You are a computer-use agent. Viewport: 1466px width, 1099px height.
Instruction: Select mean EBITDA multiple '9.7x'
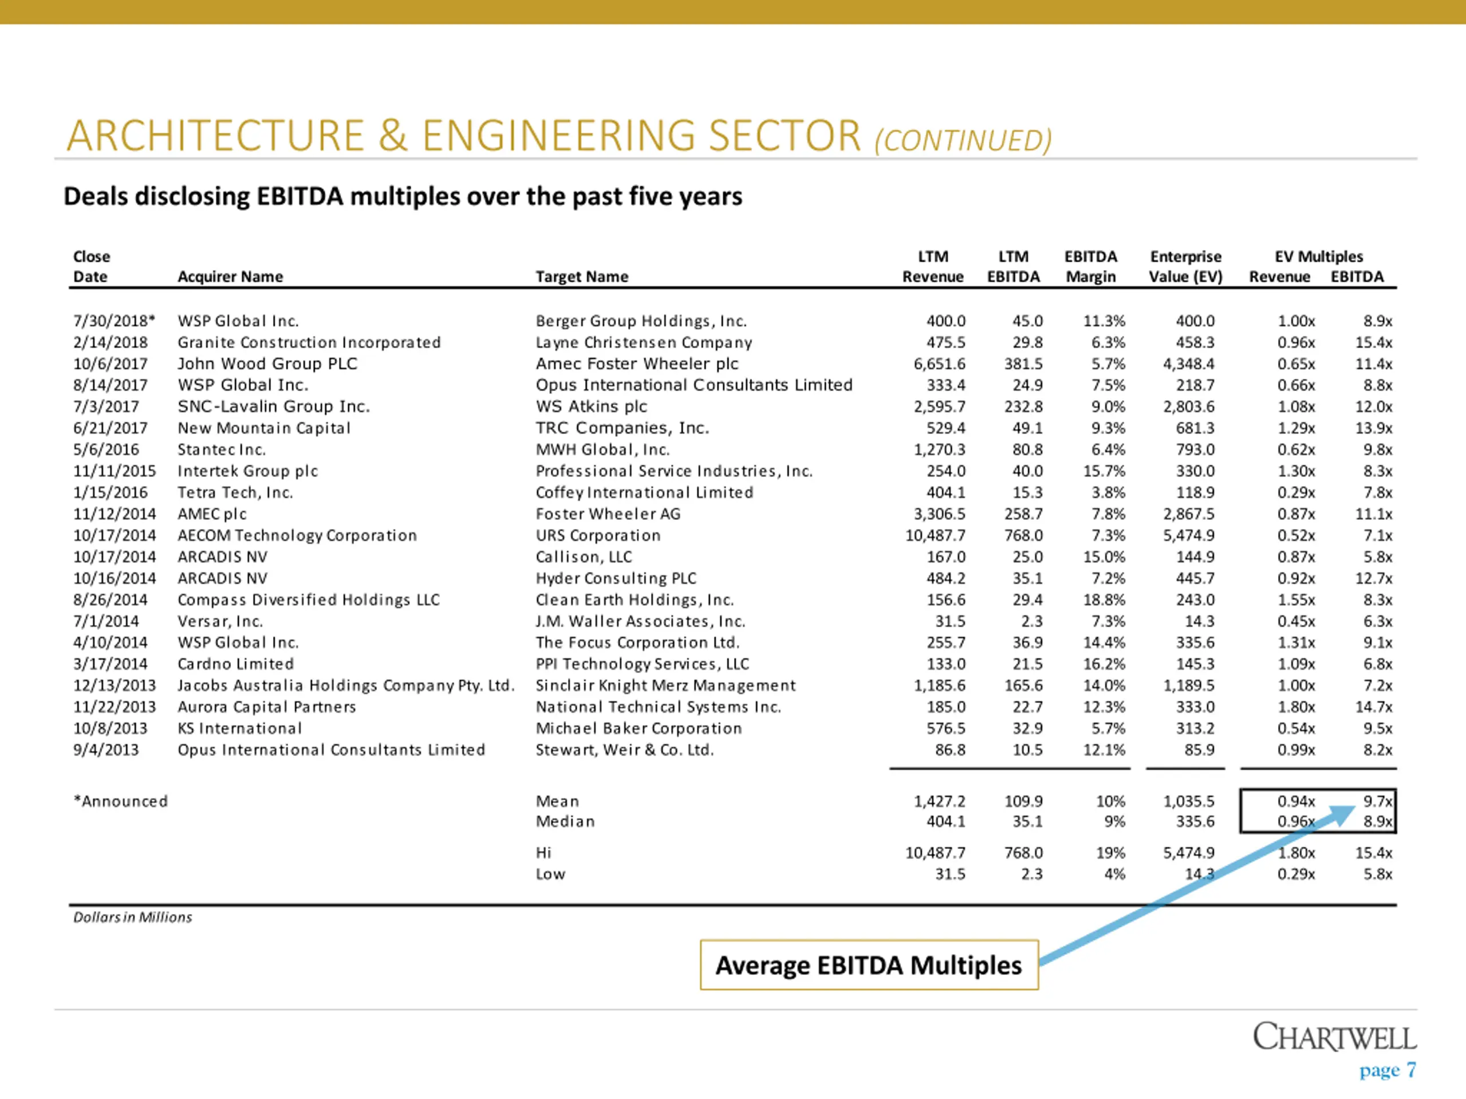point(1378,801)
